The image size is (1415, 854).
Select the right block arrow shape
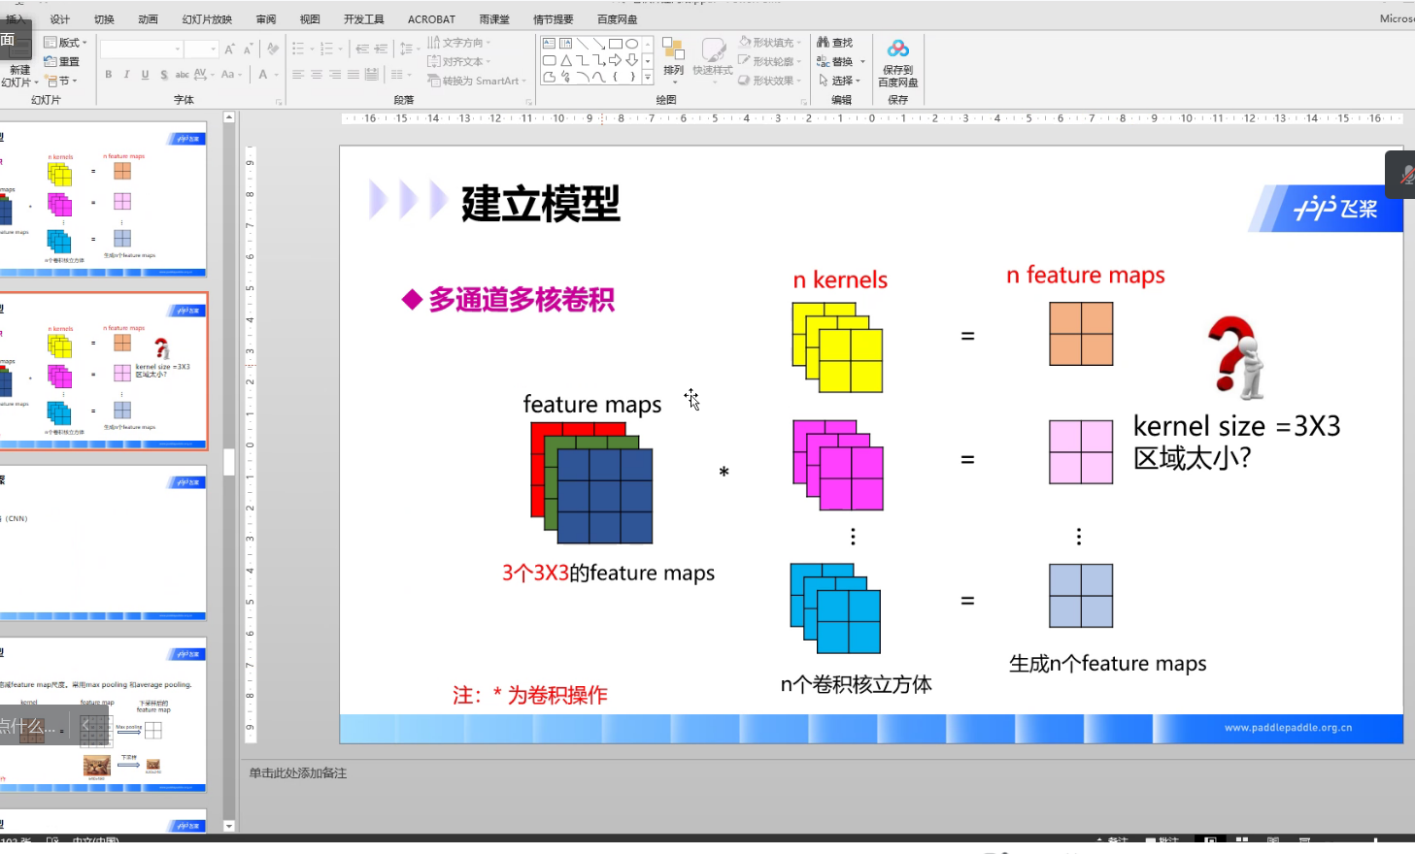click(616, 60)
